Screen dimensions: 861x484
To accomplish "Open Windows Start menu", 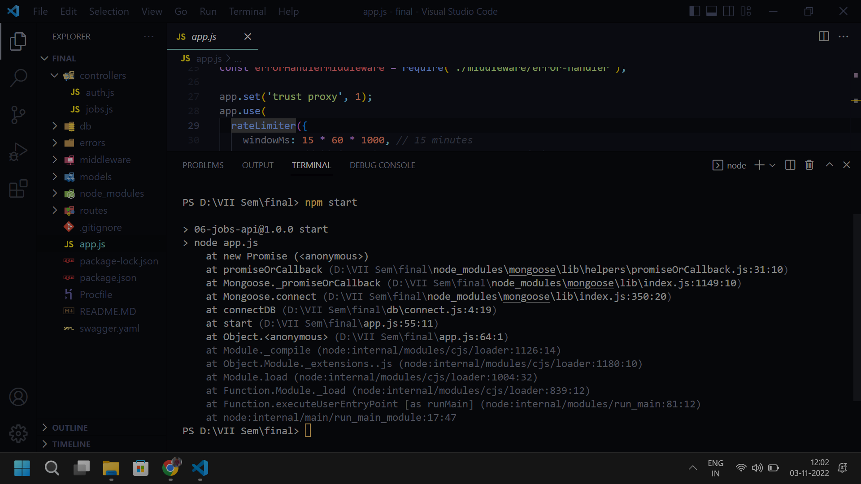I will pyautogui.click(x=22, y=468).
